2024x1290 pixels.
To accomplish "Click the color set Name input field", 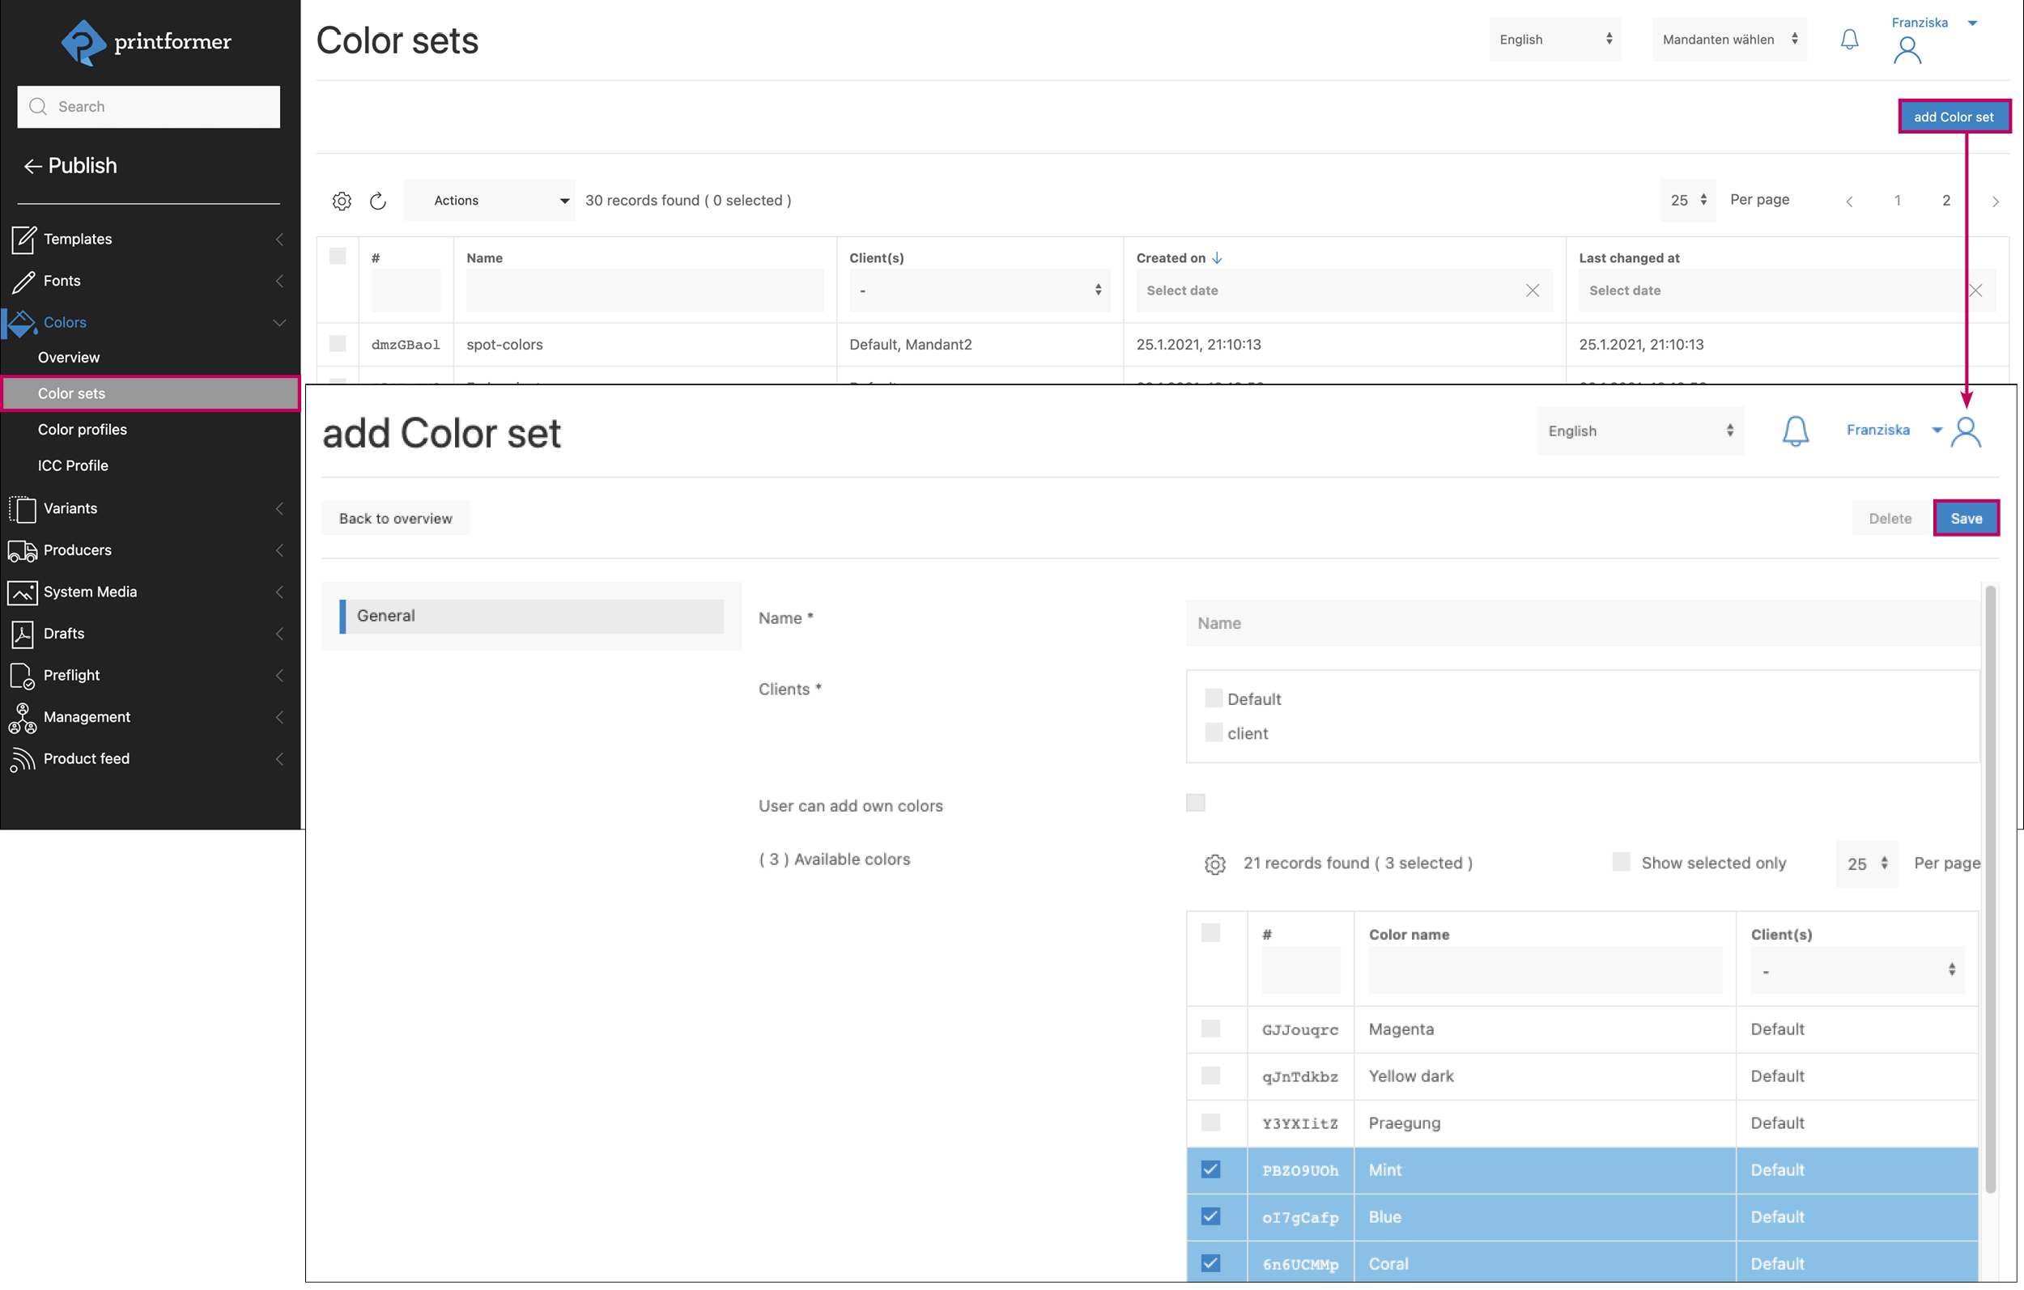I will tap(1580, 622).
